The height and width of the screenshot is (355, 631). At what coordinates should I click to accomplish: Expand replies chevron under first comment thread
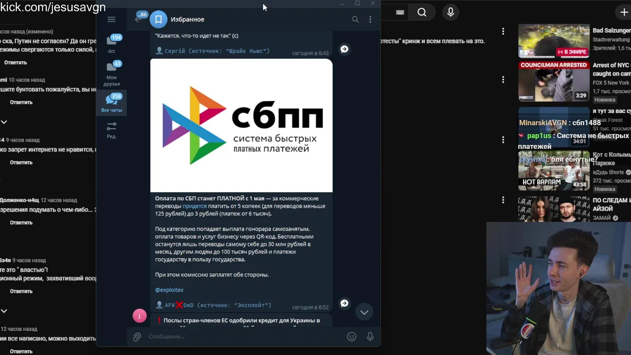click(x=4, y=122)
